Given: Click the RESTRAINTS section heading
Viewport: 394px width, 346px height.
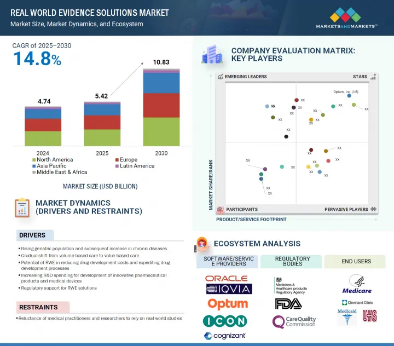Looking at the screenshot, I should point(38,307).
